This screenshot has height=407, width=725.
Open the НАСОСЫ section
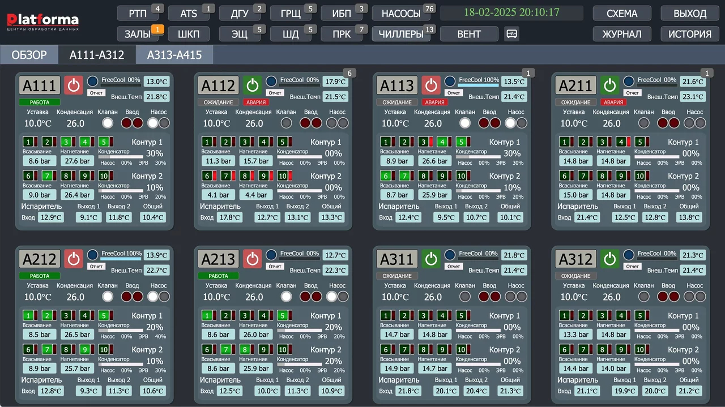401,14
